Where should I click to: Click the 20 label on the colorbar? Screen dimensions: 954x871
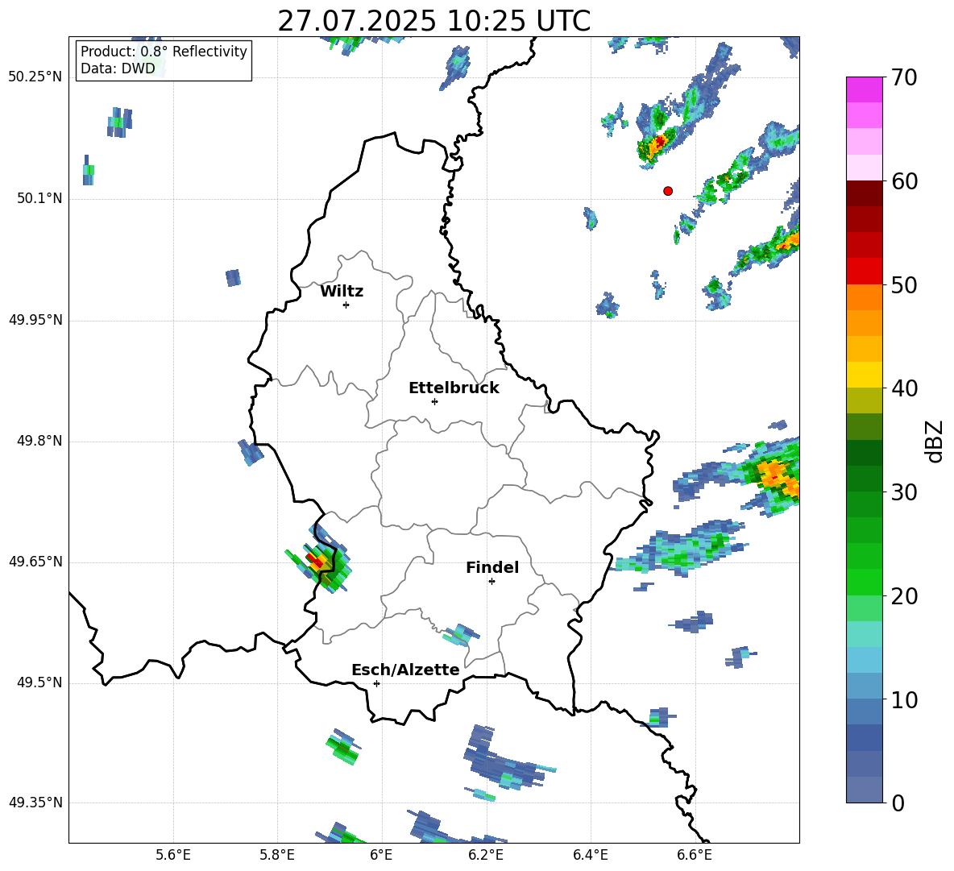click(903, 596)
